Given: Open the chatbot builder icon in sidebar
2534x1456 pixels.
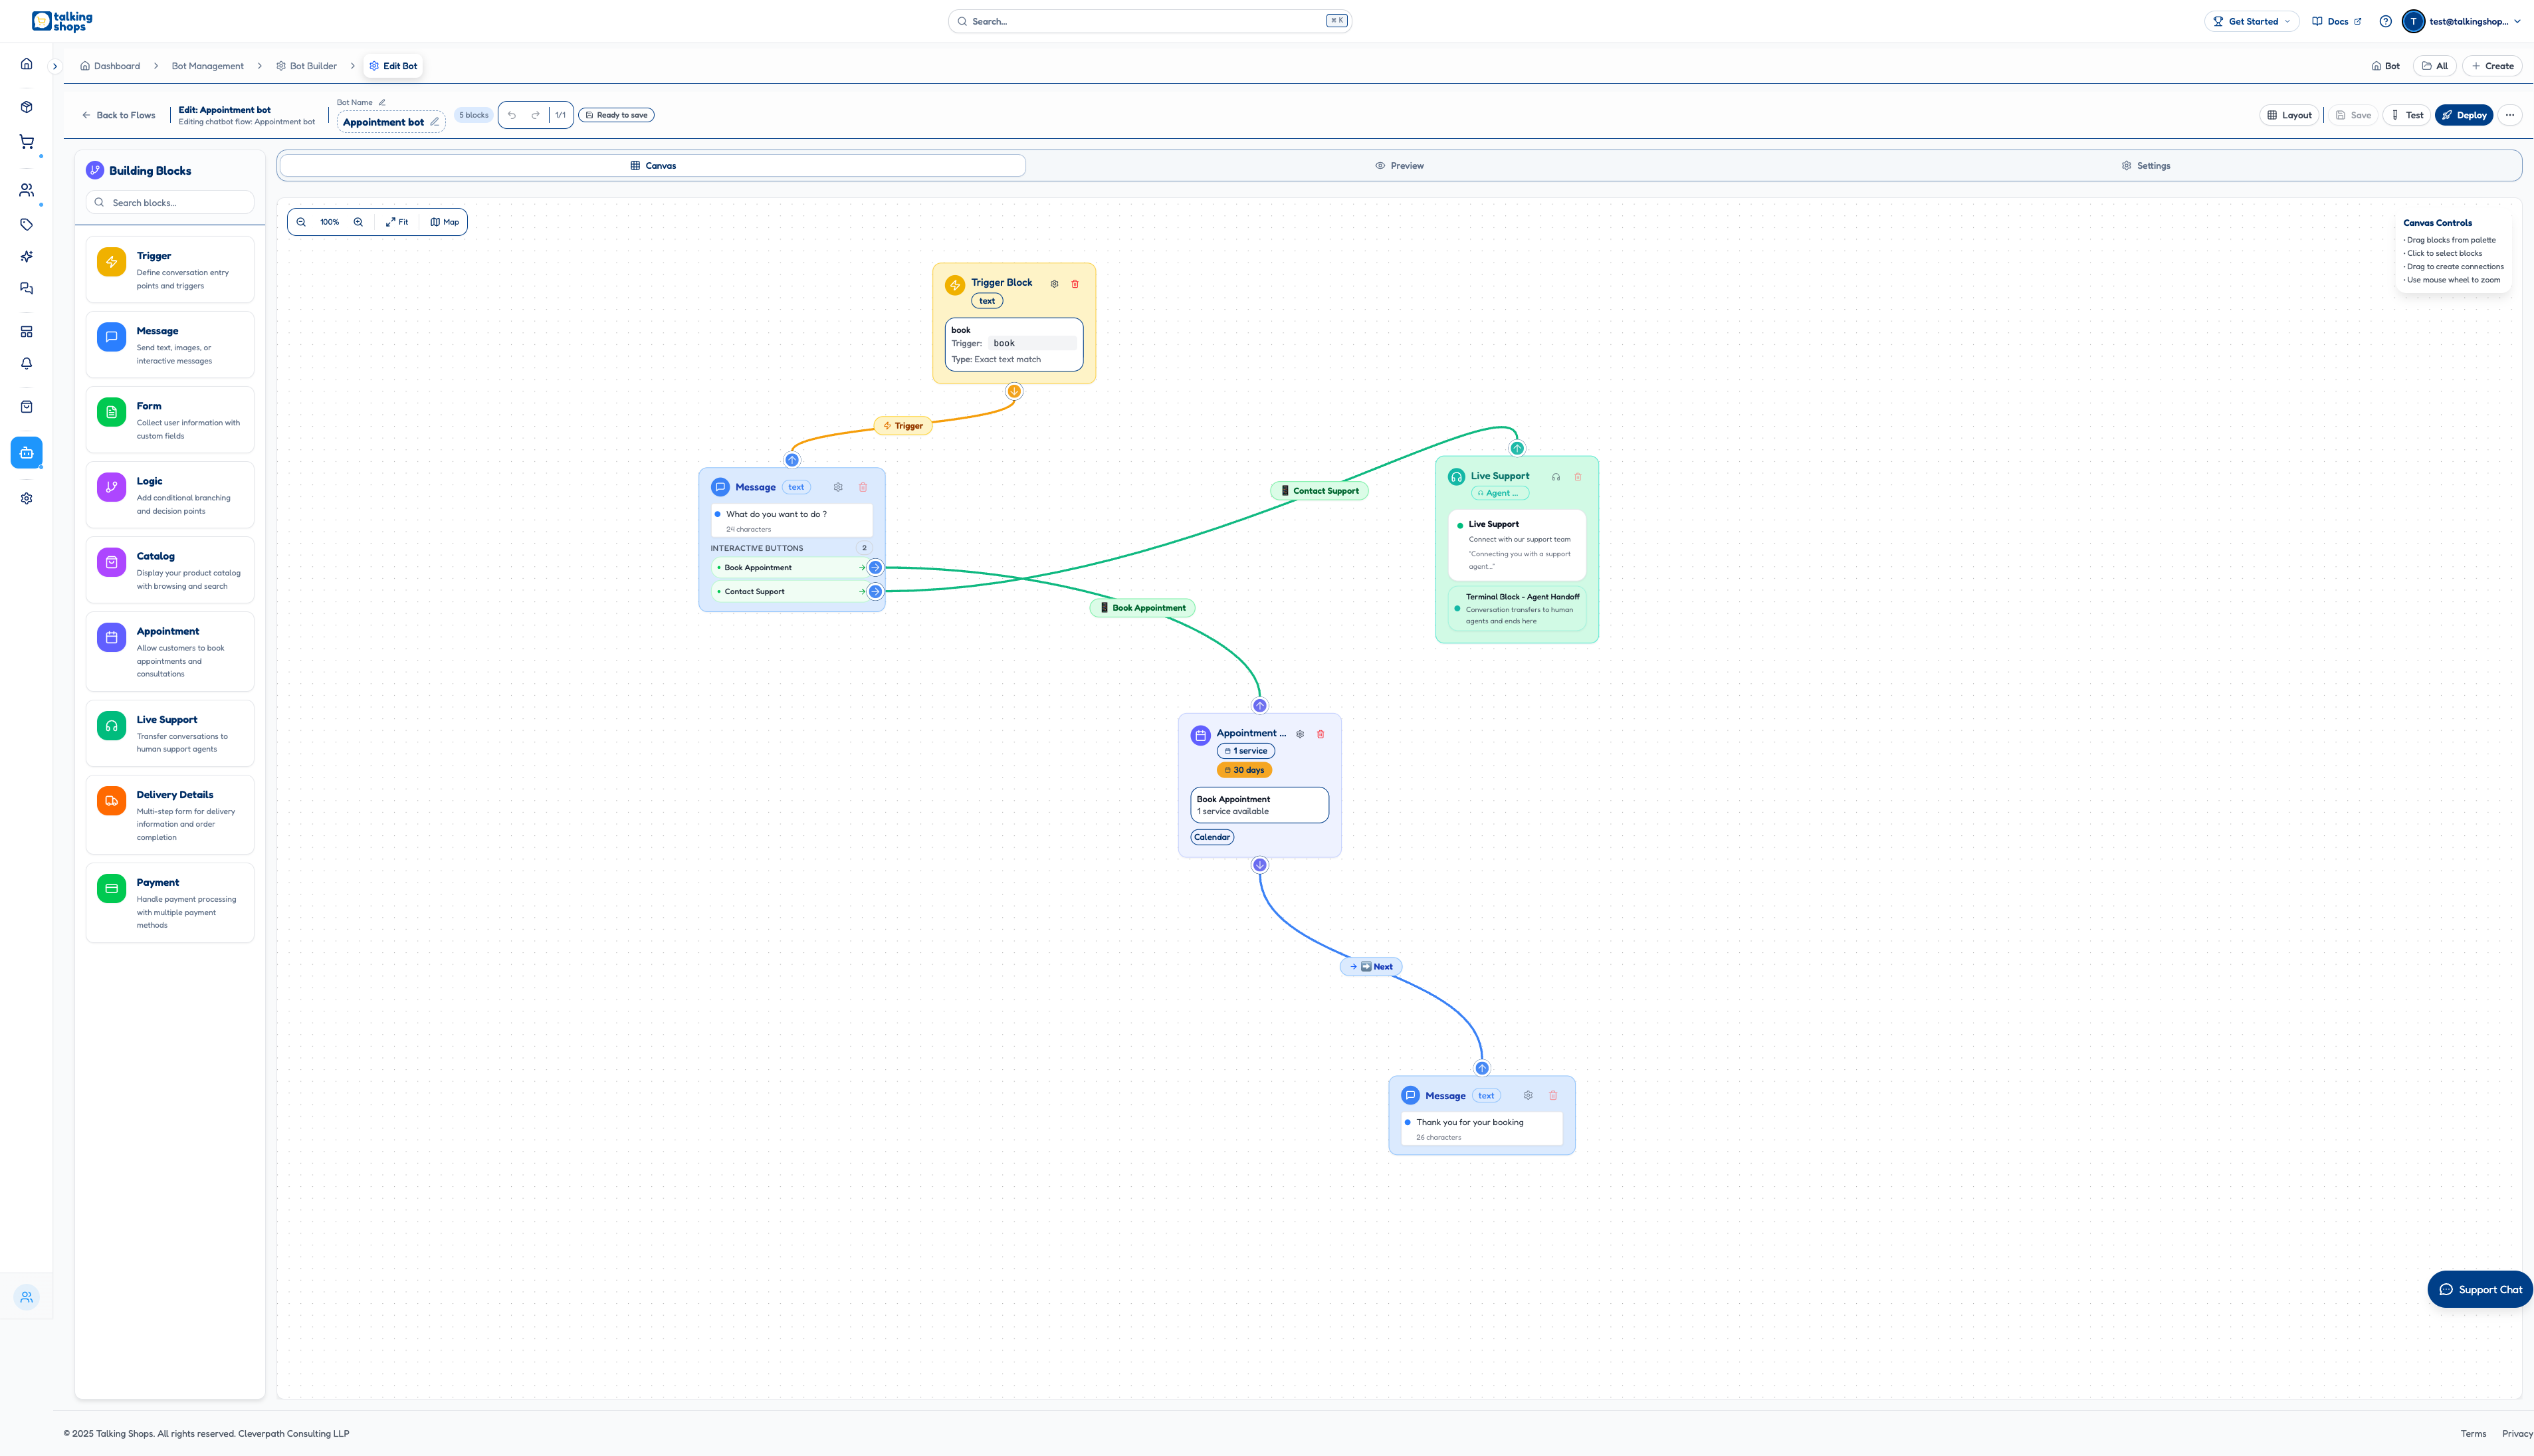Looking at the screenshot, I should coord(26,452).
